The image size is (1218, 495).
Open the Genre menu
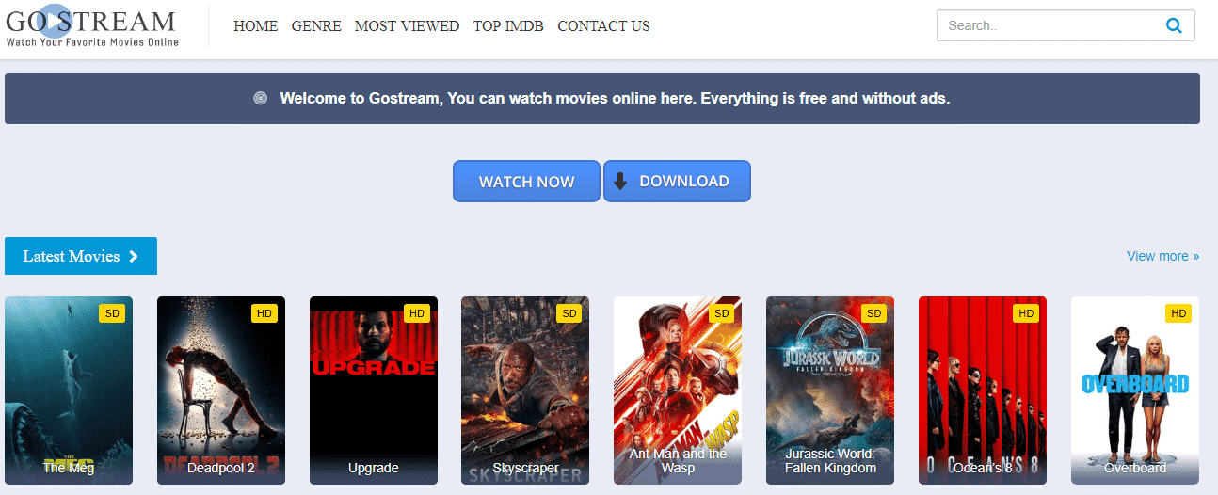(x=316, y=26)
